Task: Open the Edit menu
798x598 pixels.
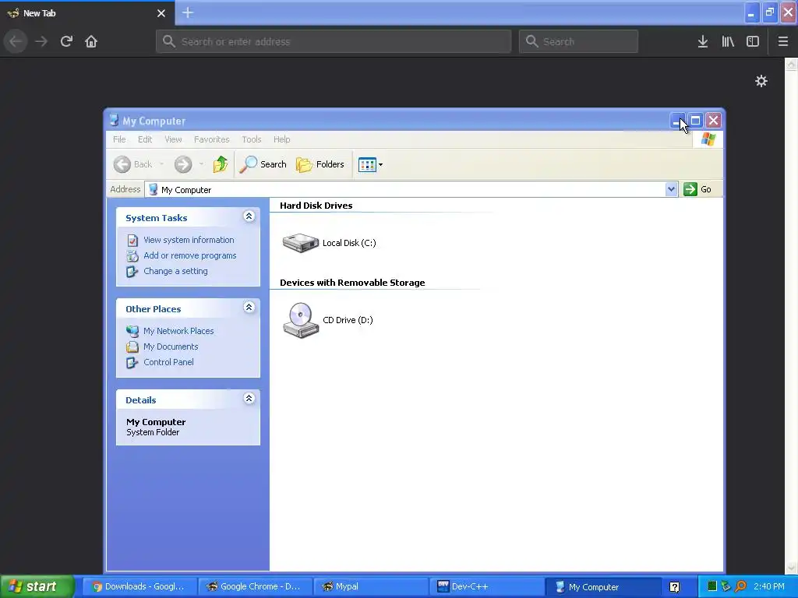Action: [x=145, y=139]
